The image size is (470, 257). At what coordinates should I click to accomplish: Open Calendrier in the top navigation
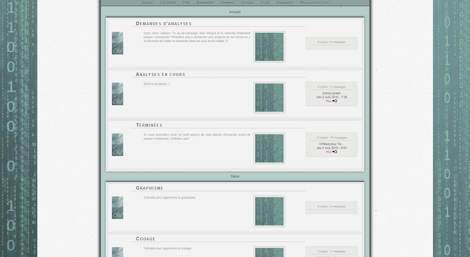point(168,3)
